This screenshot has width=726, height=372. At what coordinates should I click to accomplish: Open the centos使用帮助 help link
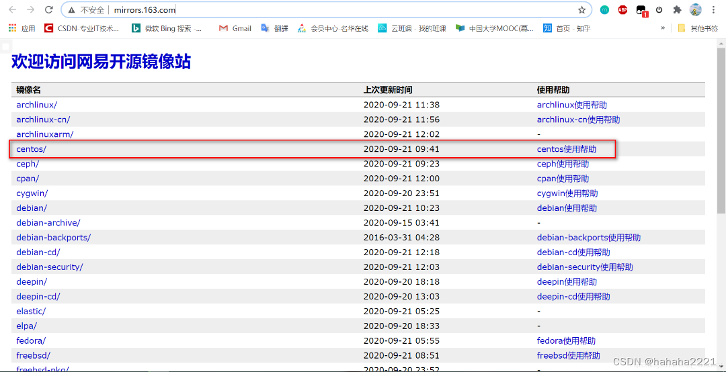click(567, 149)
